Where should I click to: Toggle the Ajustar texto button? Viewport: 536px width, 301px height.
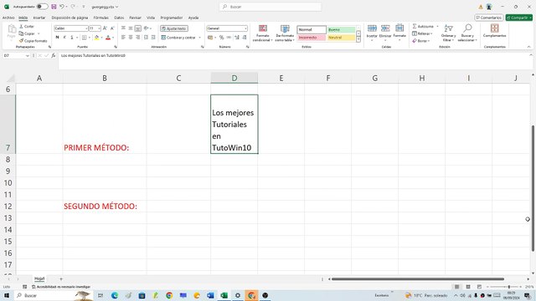pos(174,28)
